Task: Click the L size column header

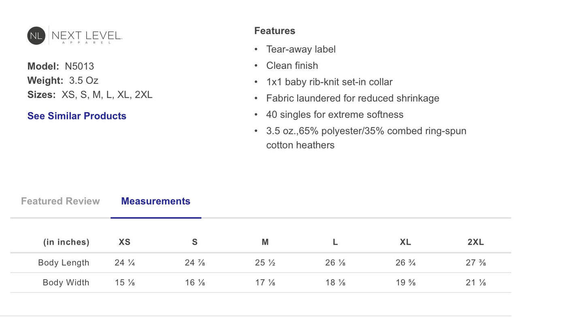Action: point(335,242)
